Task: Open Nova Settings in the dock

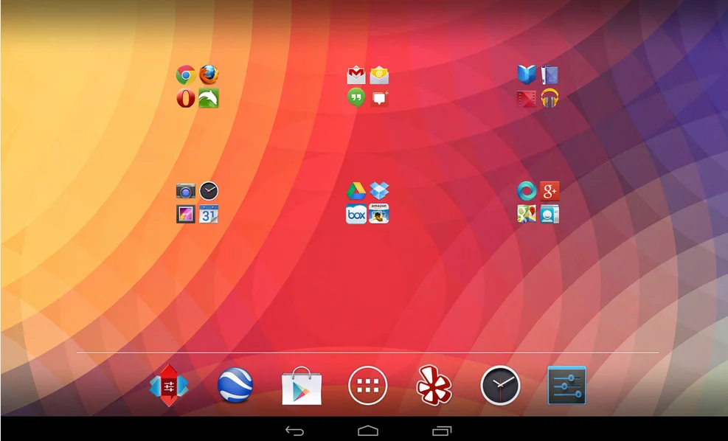Action: point(169,386)
